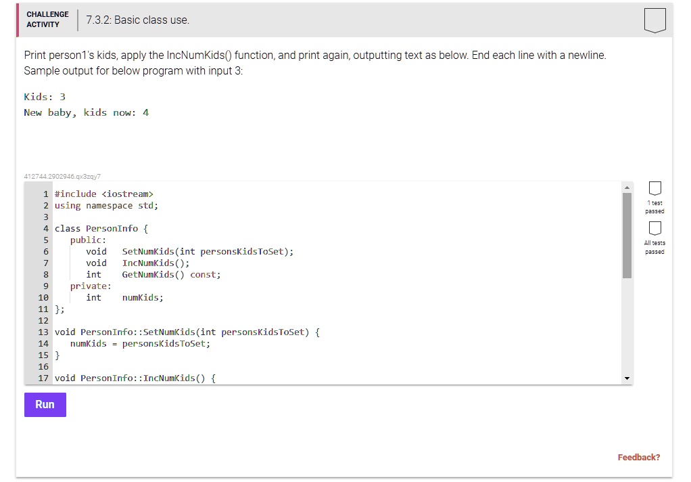
Task: Click the 'using namespace std;' code line
Action: (x=106, y=206)
